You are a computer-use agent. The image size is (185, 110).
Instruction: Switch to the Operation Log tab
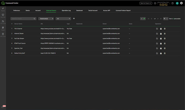66,10
